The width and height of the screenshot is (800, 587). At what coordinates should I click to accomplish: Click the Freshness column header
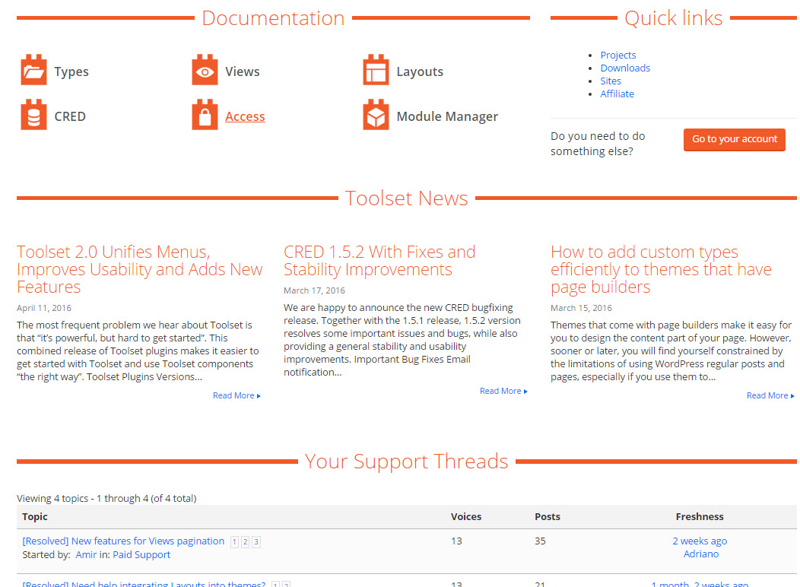coord(700,516)
